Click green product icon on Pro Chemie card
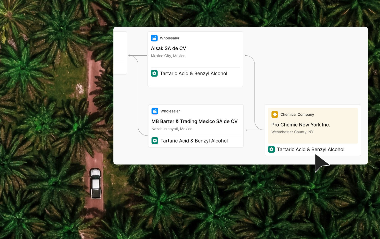380x239 pixels. [x=272, y=149]
